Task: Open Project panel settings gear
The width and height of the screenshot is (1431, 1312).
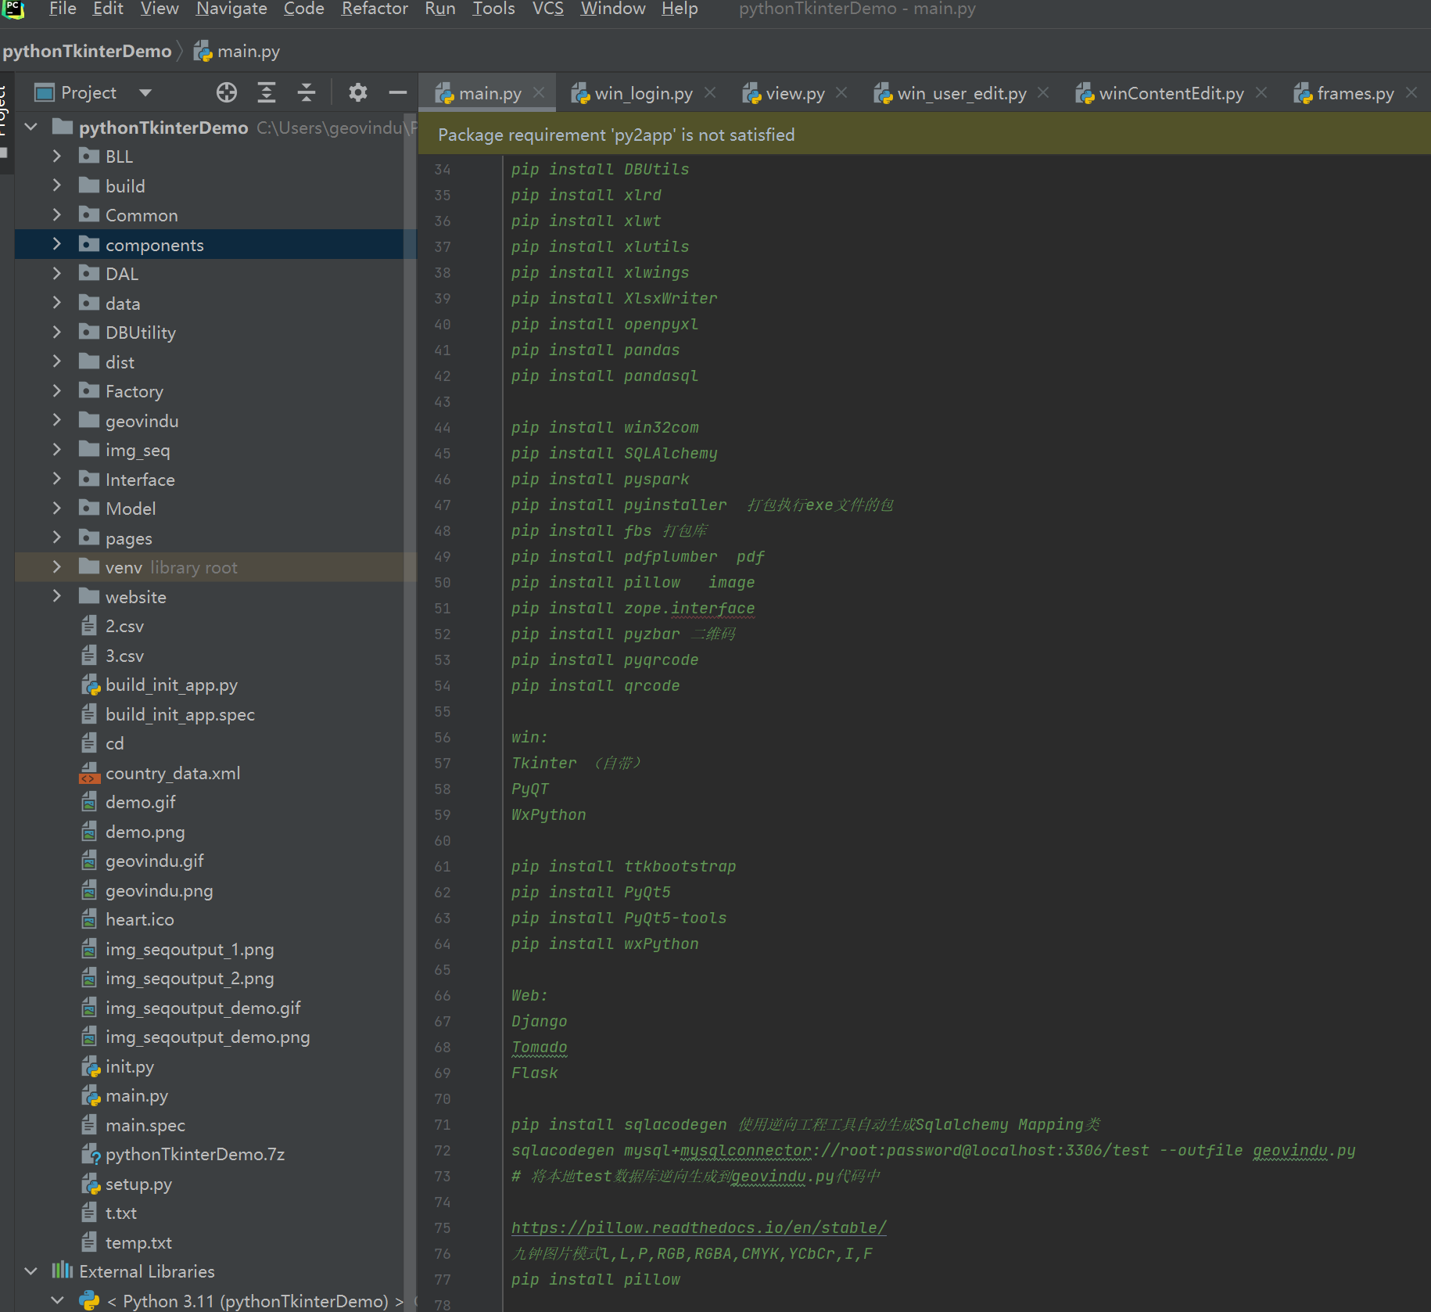Action: (357, 93)
